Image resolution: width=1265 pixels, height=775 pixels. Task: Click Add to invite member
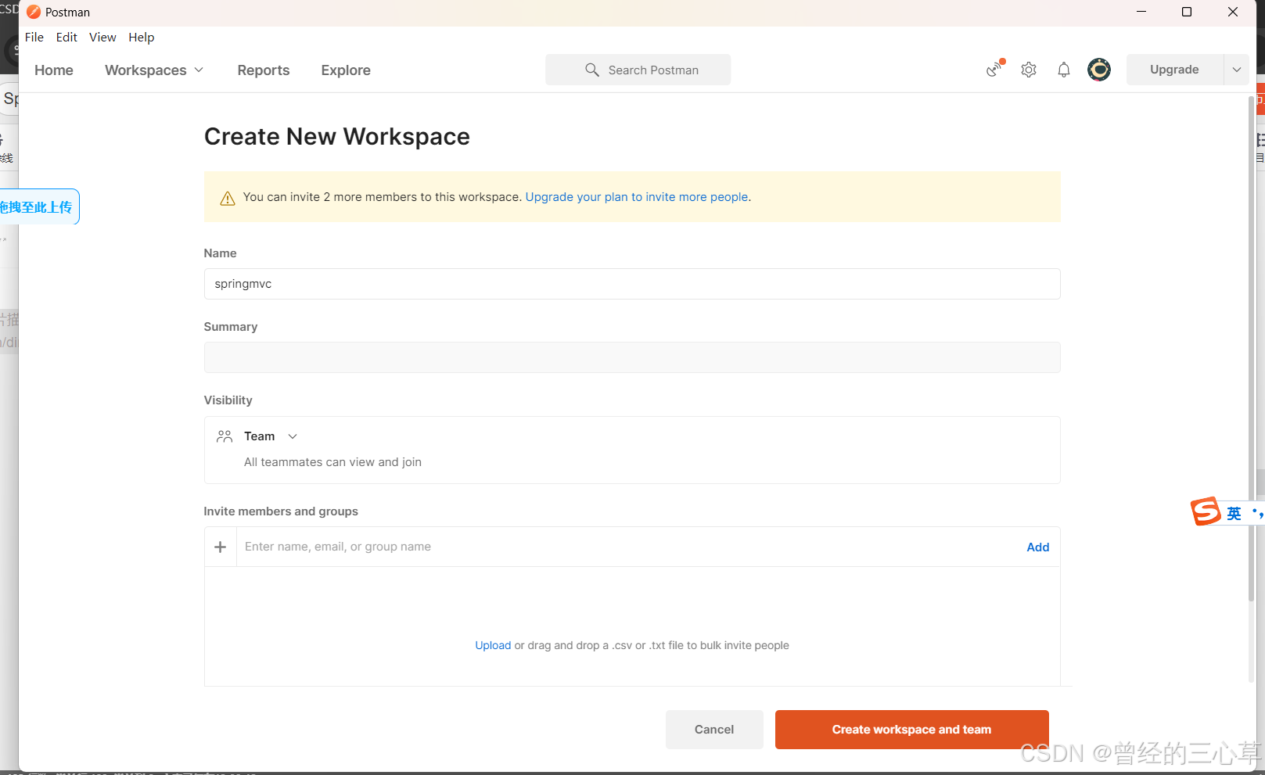(x=1038, y=547)
